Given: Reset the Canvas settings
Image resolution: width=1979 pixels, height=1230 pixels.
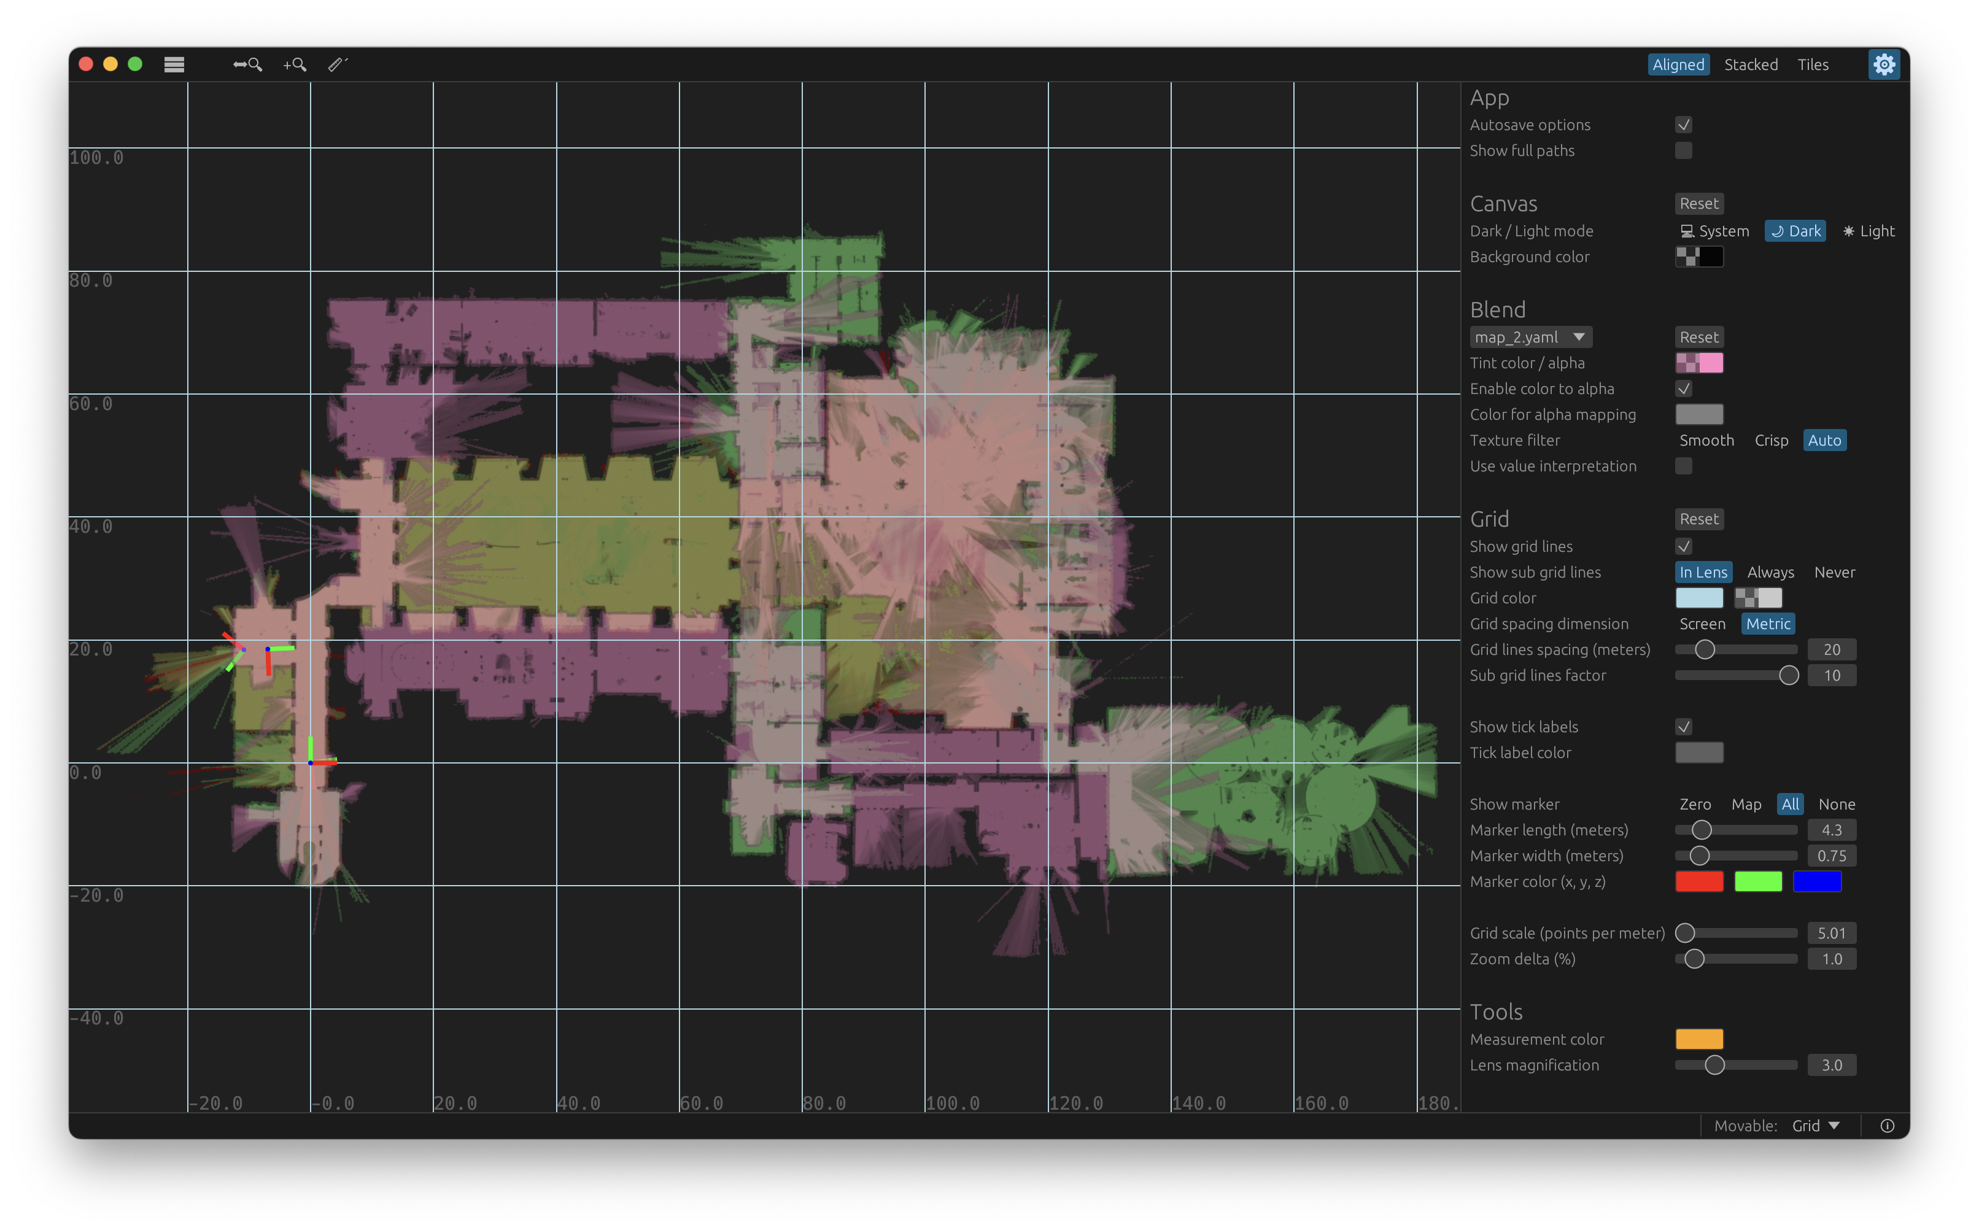Looking at the screenshot, I should pos(1698,203).
